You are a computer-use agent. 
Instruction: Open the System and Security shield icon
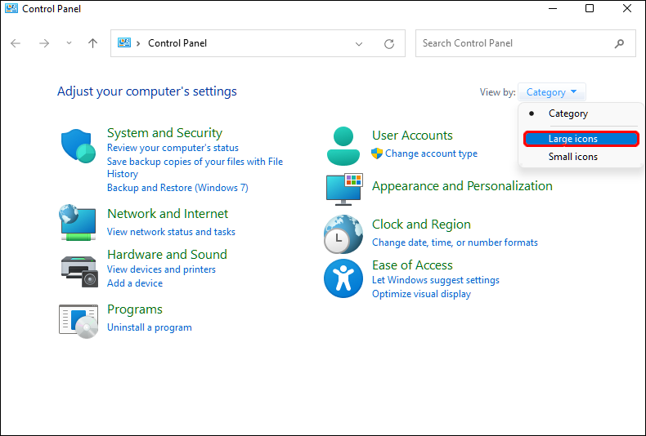[x=79, y=147]
